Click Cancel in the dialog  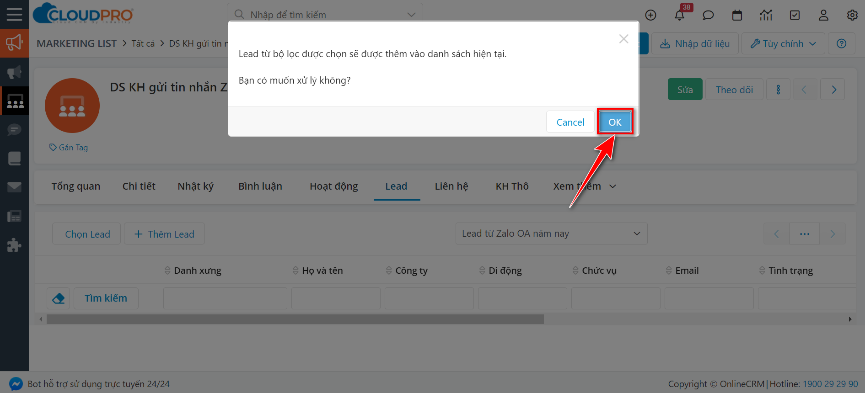tap(570, 122)
